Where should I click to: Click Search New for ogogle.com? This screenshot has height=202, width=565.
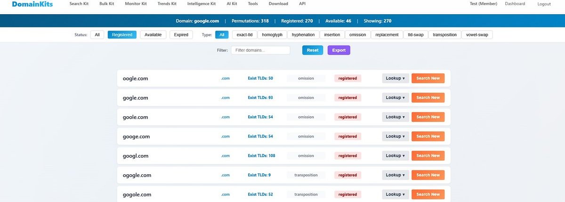[428, 175]
